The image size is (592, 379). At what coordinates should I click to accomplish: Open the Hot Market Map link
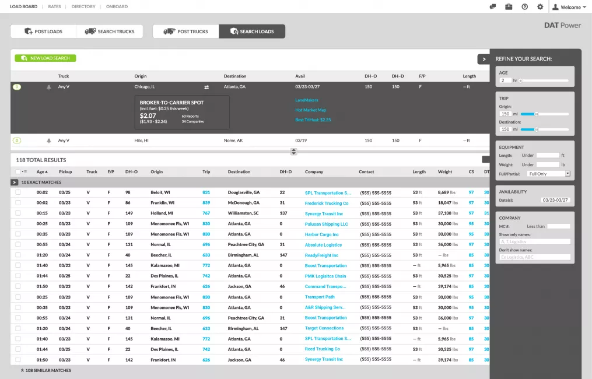tap(310, 110)
